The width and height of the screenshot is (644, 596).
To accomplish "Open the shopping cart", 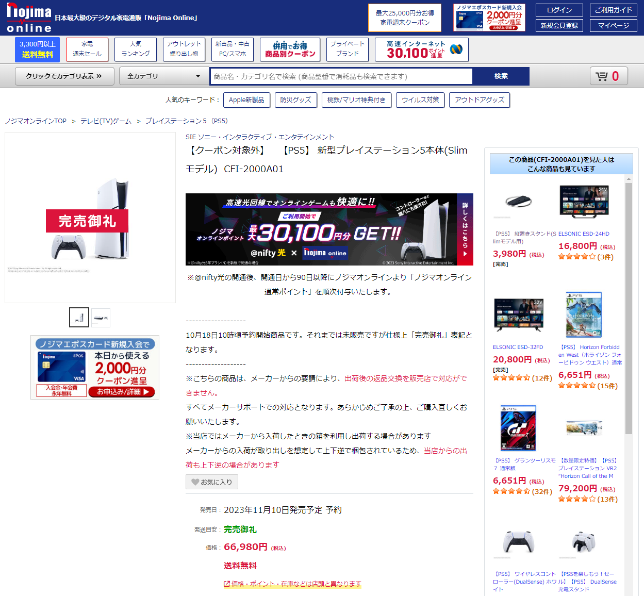I will pos(608,76).
